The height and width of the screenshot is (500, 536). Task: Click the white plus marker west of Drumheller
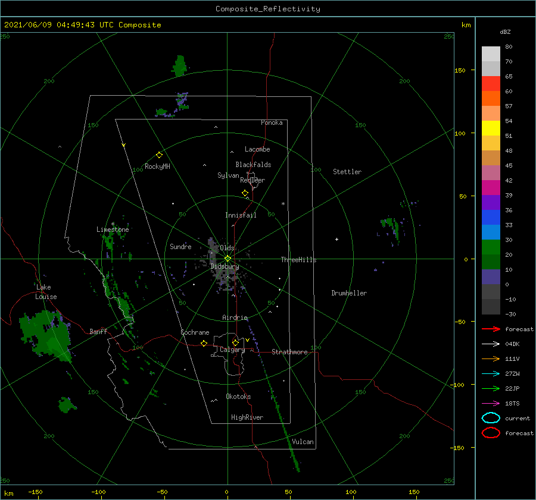(336, 239)
